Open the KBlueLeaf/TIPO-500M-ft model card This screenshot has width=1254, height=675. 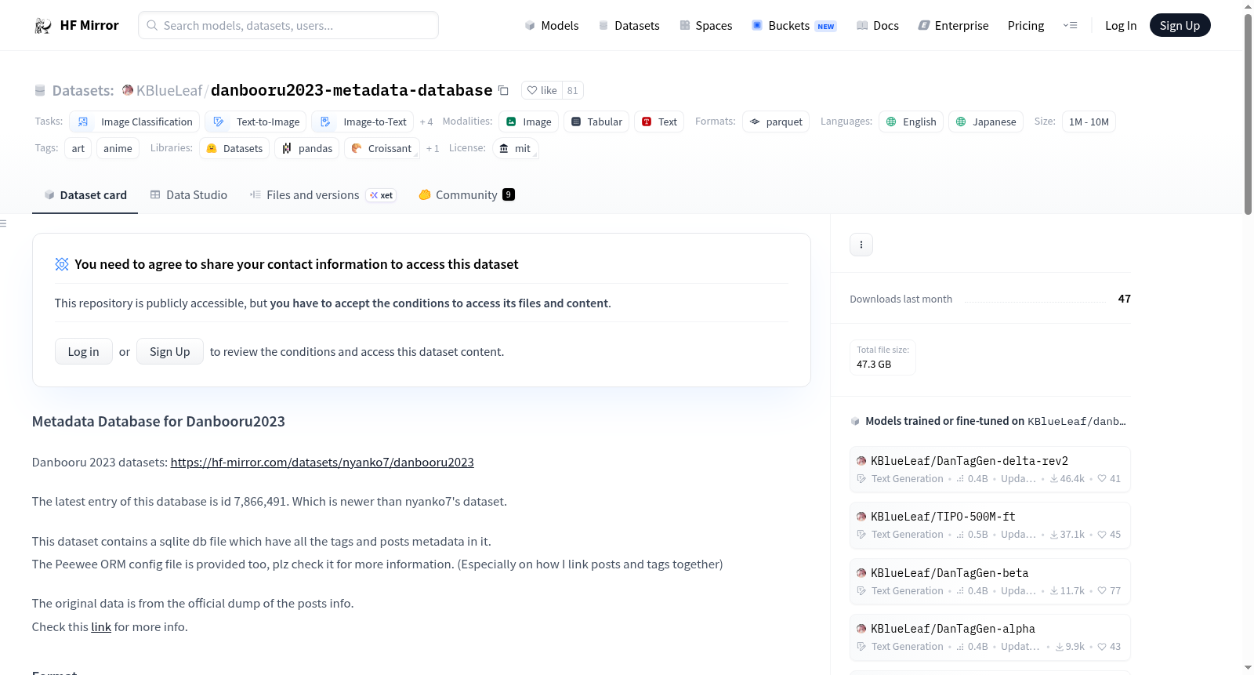pos(990,525)
